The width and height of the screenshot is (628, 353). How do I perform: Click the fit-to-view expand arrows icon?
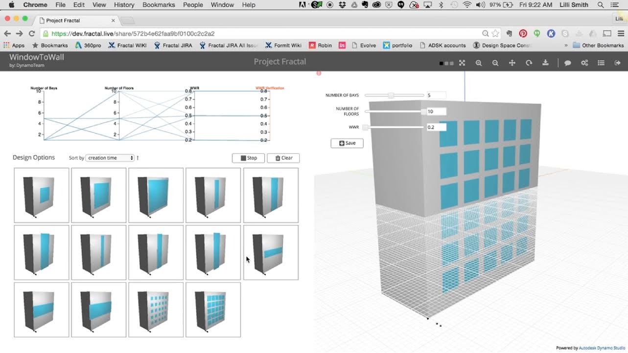click(462, 63)
